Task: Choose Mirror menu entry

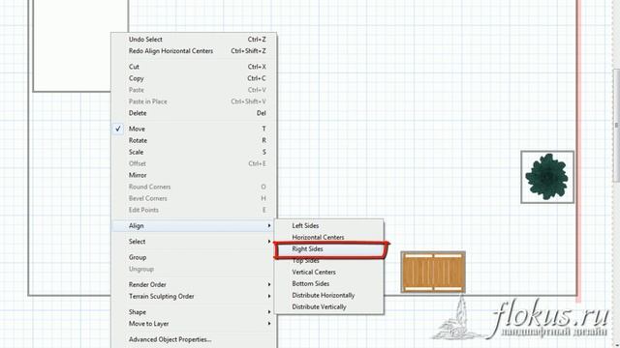Action: coord(194,175)
